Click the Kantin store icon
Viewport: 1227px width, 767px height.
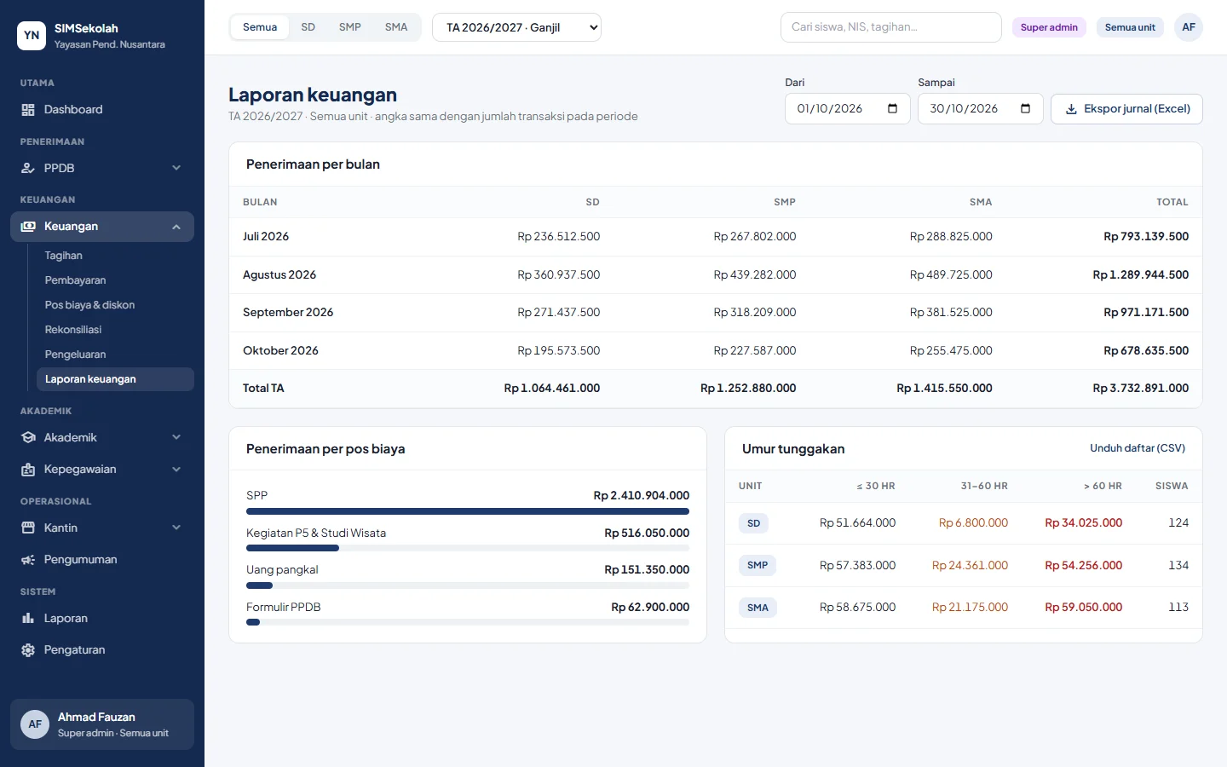[x=28, y=528]
